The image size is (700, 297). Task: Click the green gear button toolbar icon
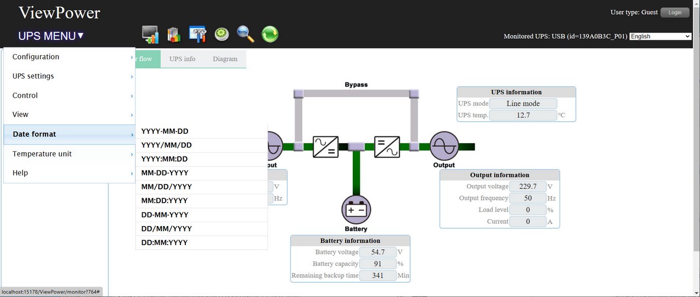pos(221,34)
